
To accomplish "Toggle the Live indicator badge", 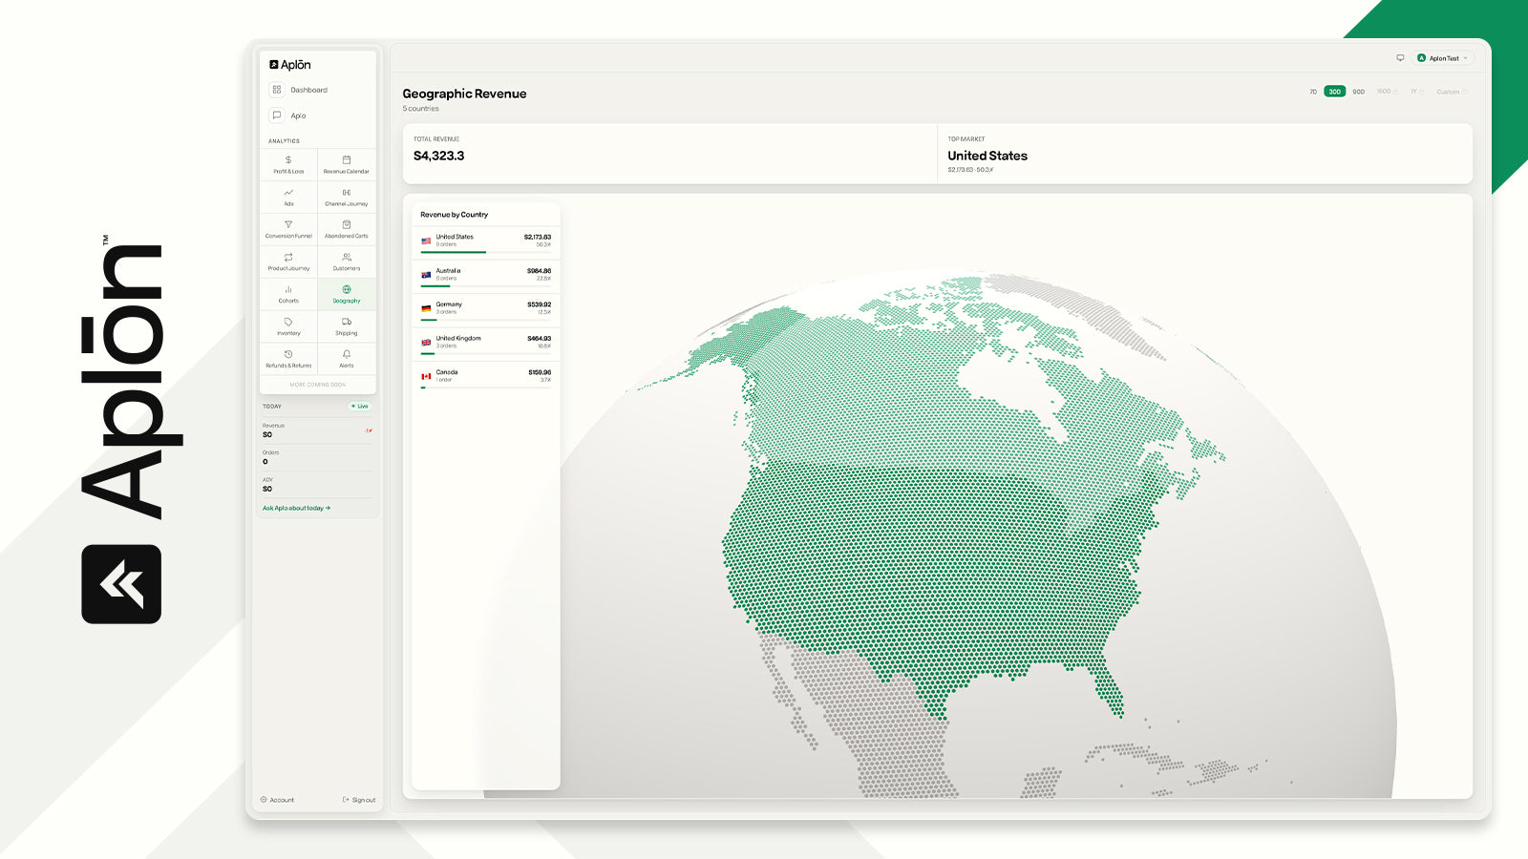I will point(360,407).
